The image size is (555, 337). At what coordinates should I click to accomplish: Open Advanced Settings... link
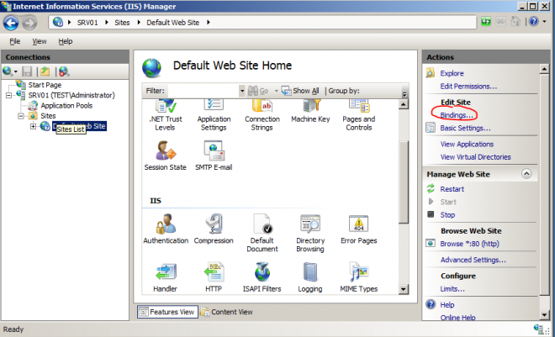[473, 260]
